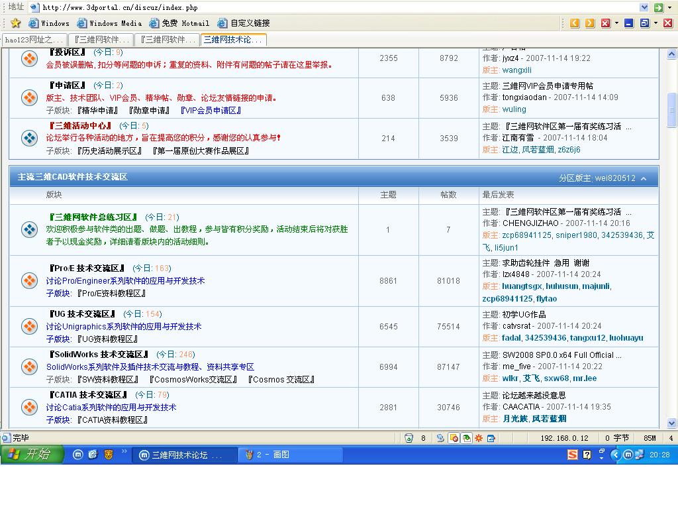Click the vertical scrollbar thumb
The height and width of the screenshot is (509, 678).
671,110
